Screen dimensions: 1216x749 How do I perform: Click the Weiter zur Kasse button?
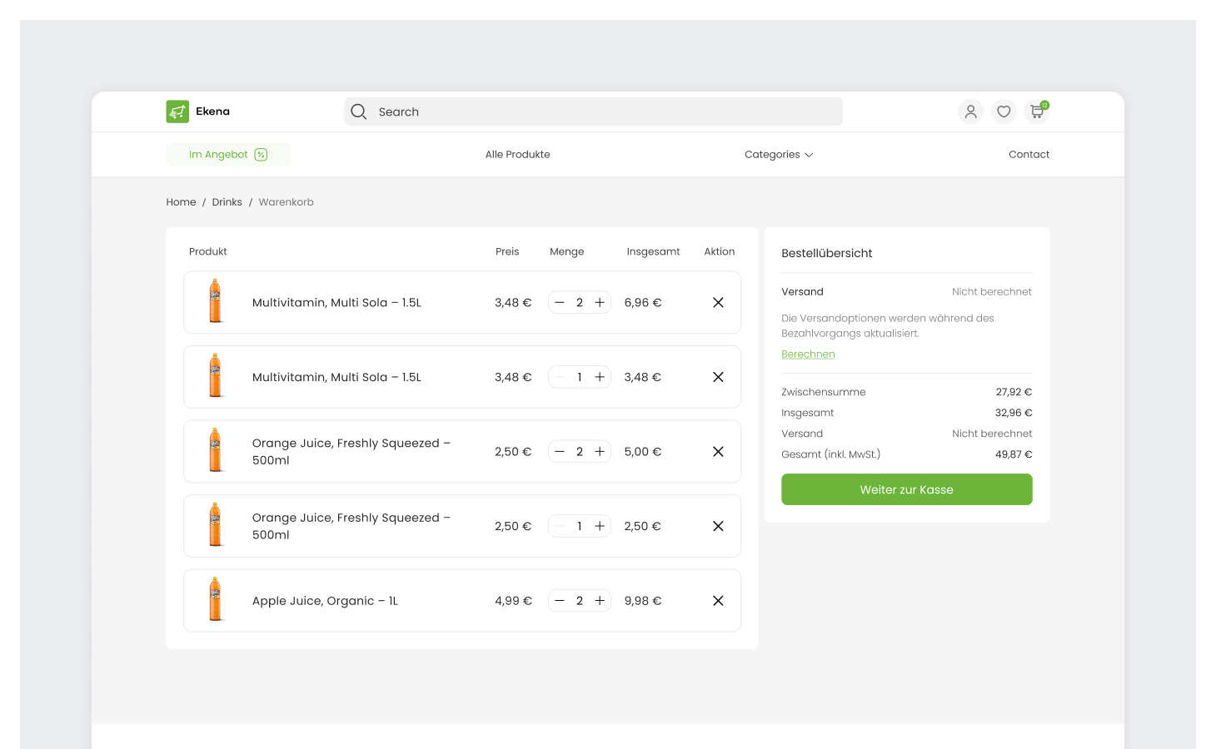[x=906, y=489]
